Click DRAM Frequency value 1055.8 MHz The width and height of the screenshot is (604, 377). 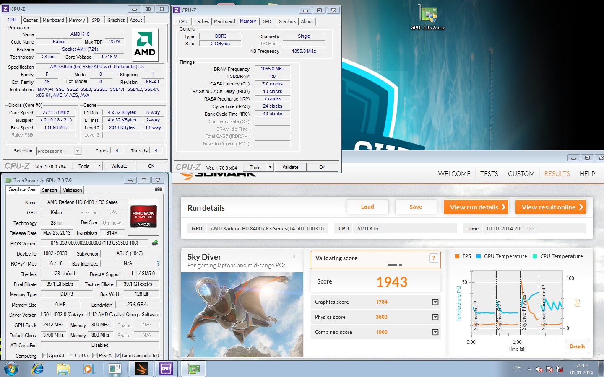(x=272, y=69)
